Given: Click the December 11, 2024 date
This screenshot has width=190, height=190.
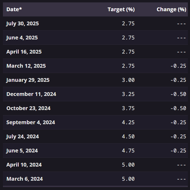Looking at the screenshot, I should point(31,94).
